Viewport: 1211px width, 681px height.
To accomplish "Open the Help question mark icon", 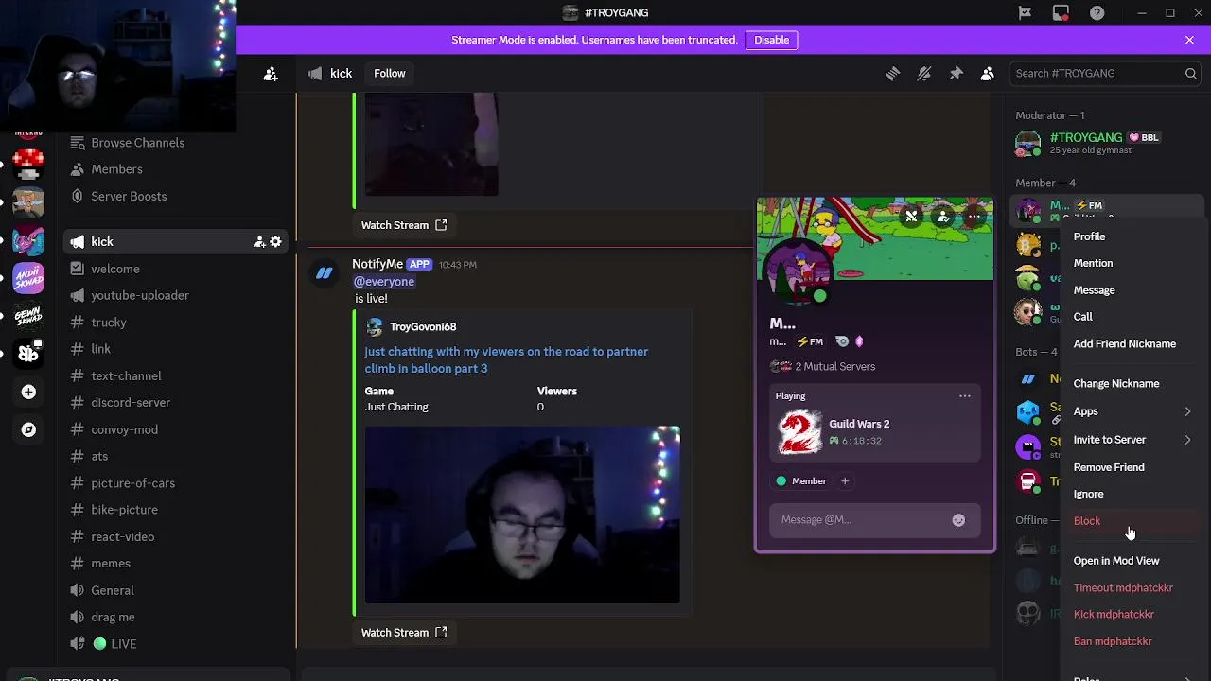I will 1097,12.
